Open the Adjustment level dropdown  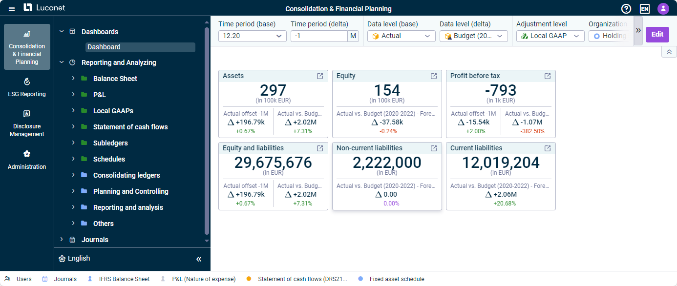[x=550, y=36]
